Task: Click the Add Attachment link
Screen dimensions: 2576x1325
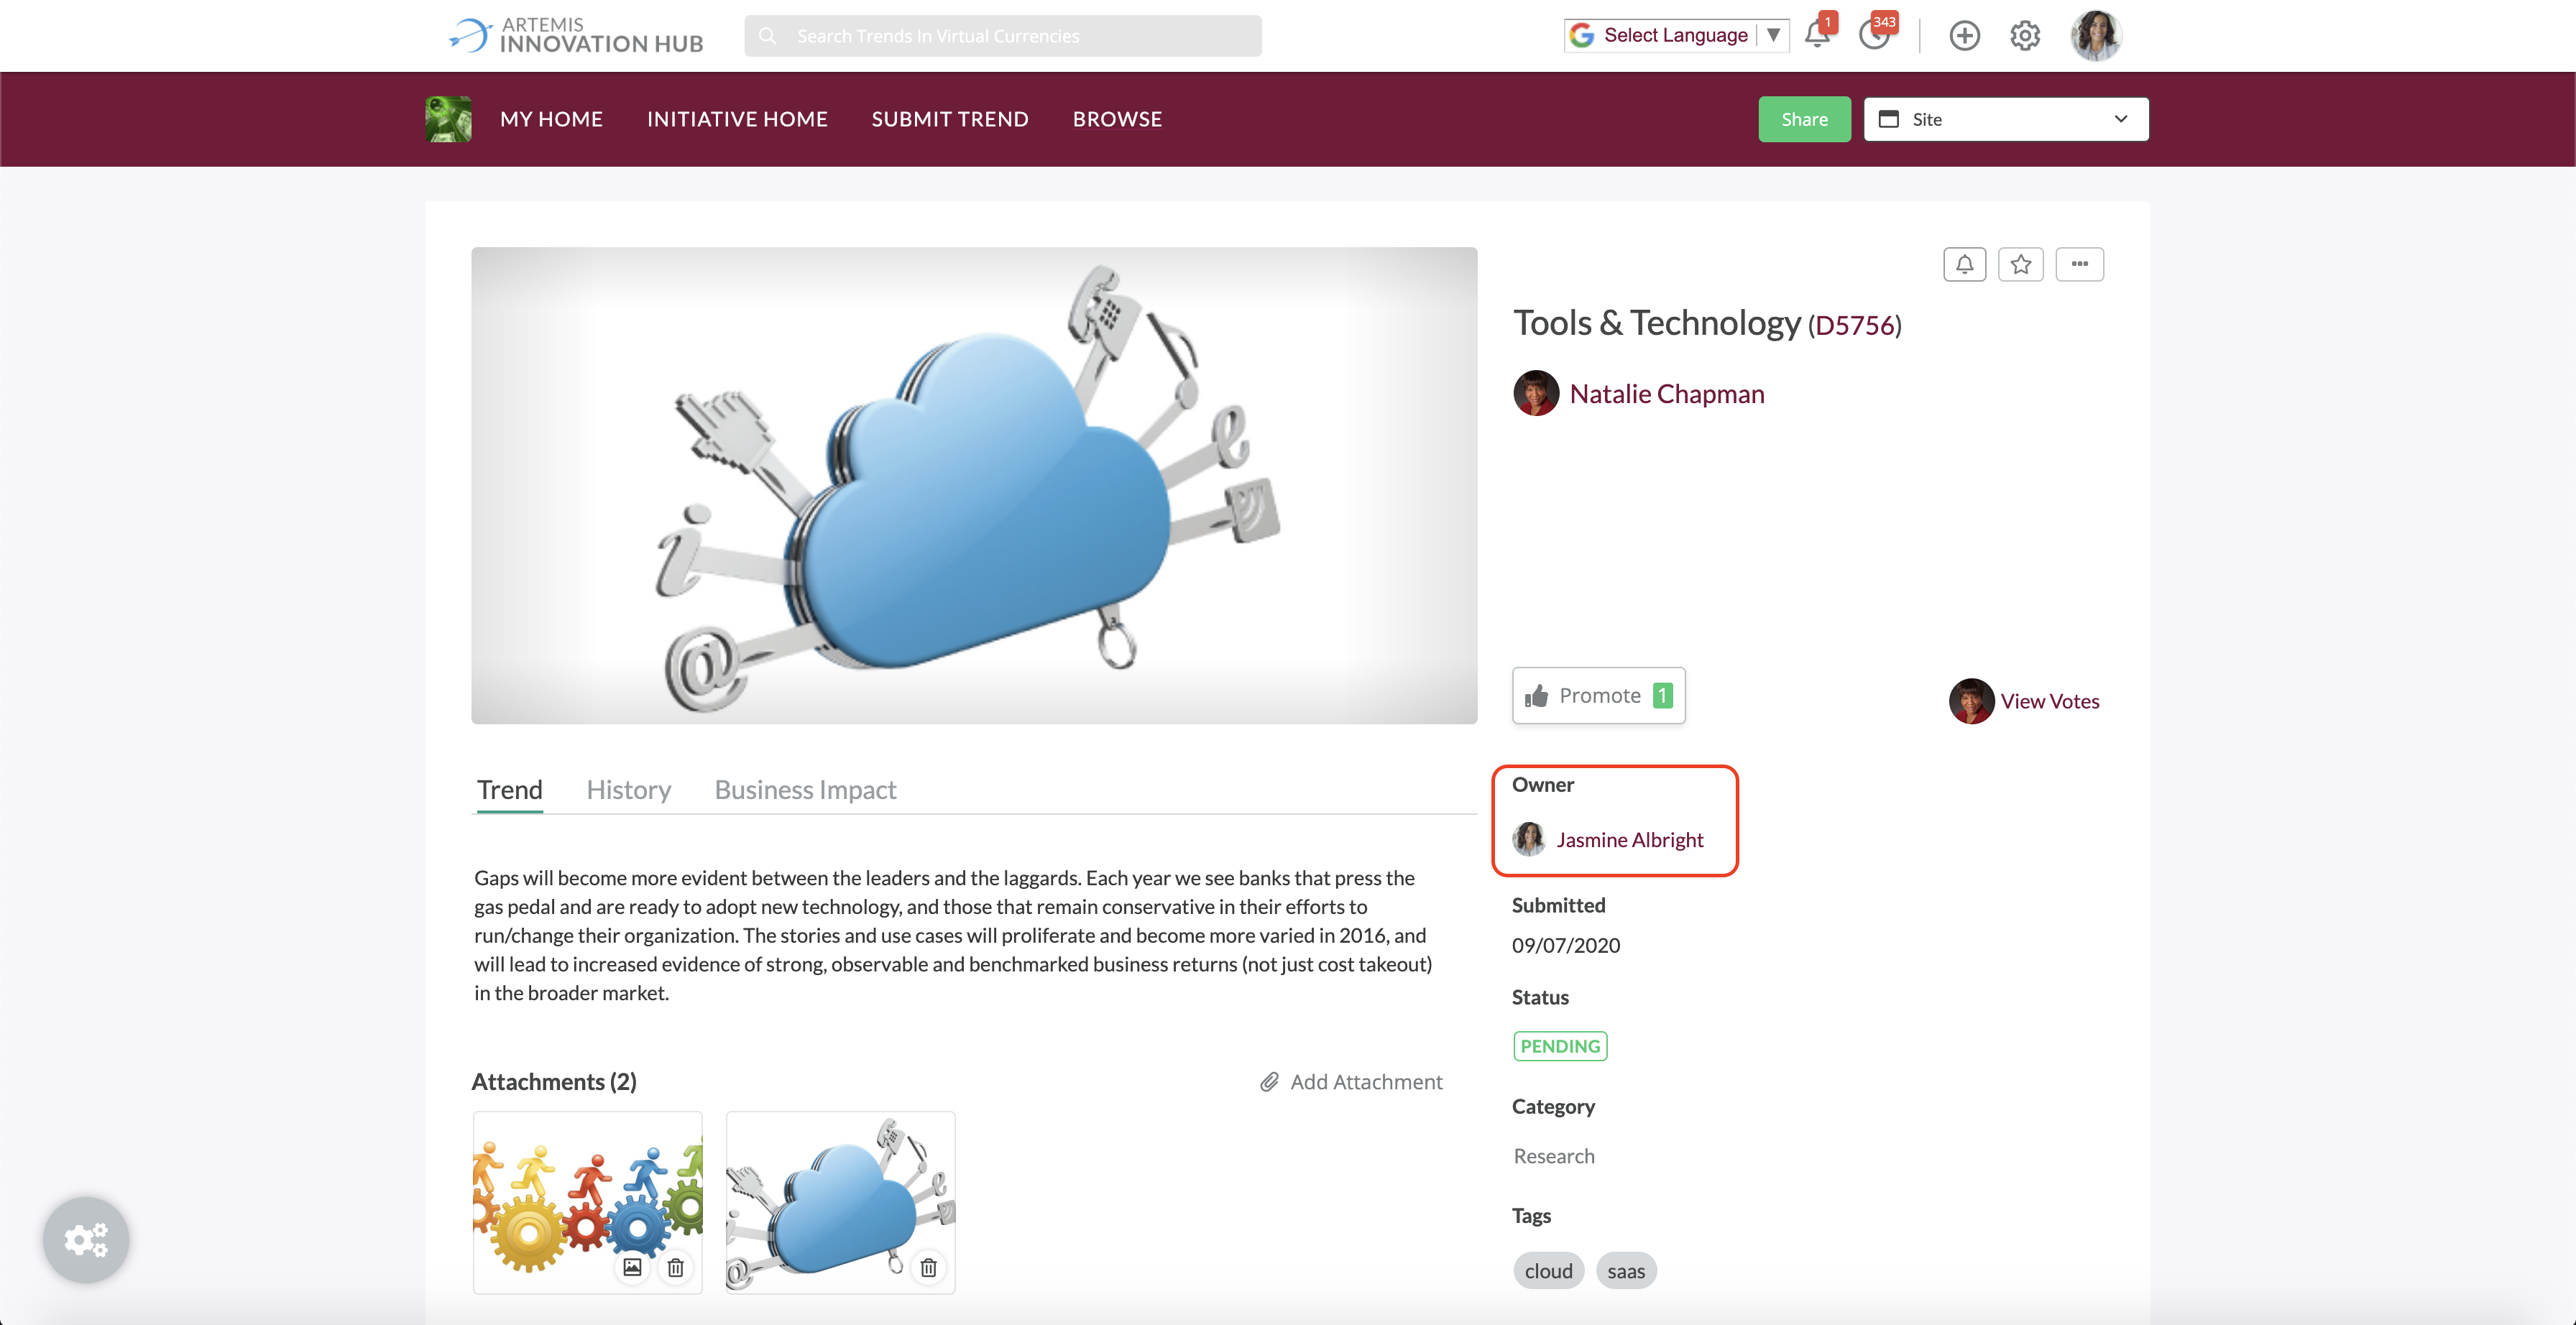Action: tap(1366, 1082)
